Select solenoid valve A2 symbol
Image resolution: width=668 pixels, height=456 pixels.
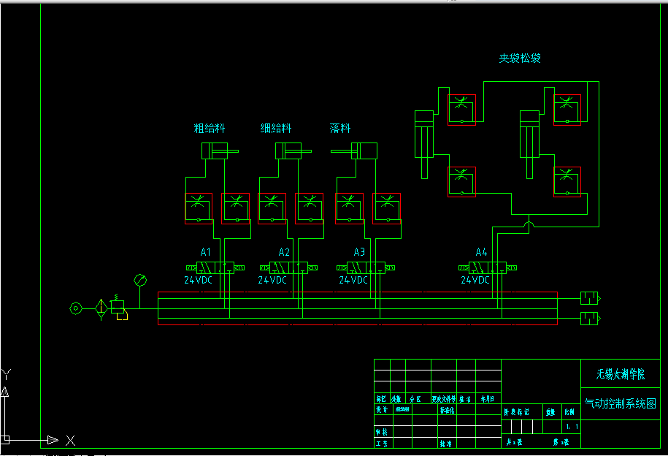[x=288, y=267]
